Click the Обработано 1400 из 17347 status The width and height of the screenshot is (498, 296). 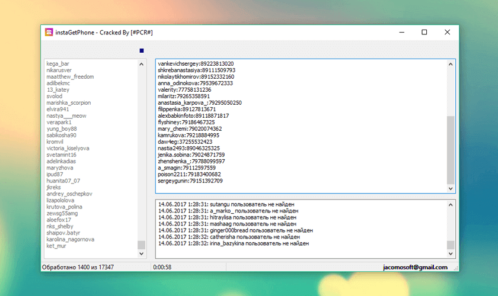tap(78, 267)
